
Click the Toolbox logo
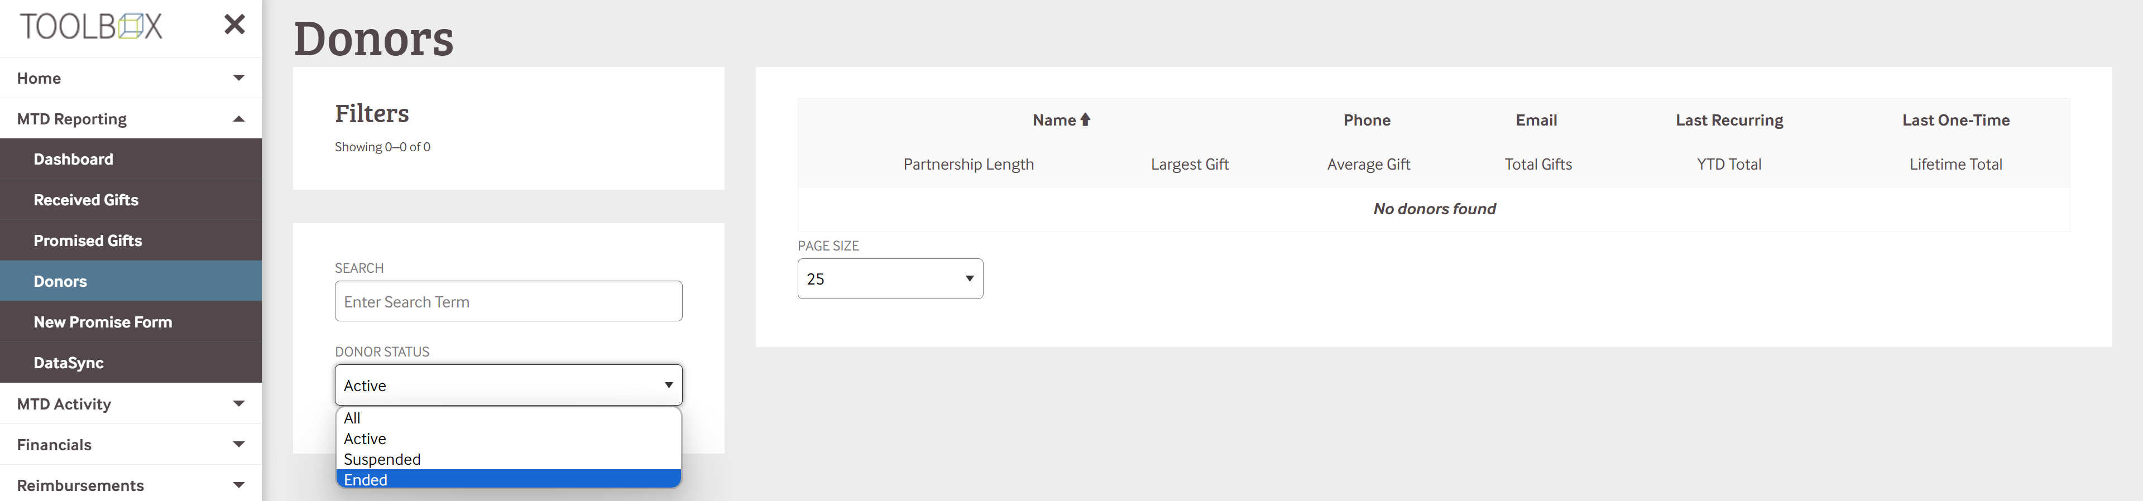click(x=90, y=27)
